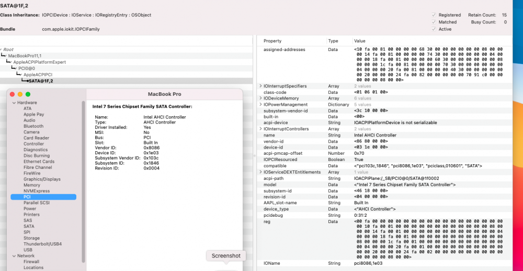Open Locations under Network
This screenshot has height=271, width=523.
[x=33, y=268]
